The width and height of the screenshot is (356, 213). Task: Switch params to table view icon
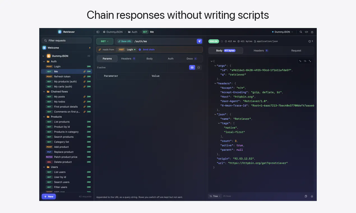pos(192,68)
